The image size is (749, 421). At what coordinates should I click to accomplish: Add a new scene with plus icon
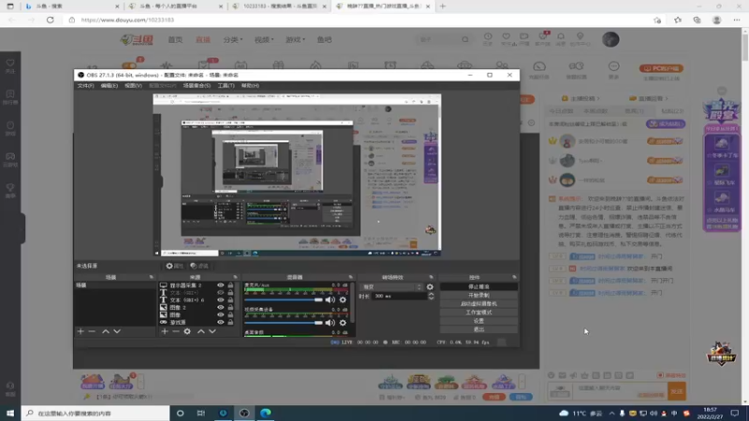click(x=81, y=331)
